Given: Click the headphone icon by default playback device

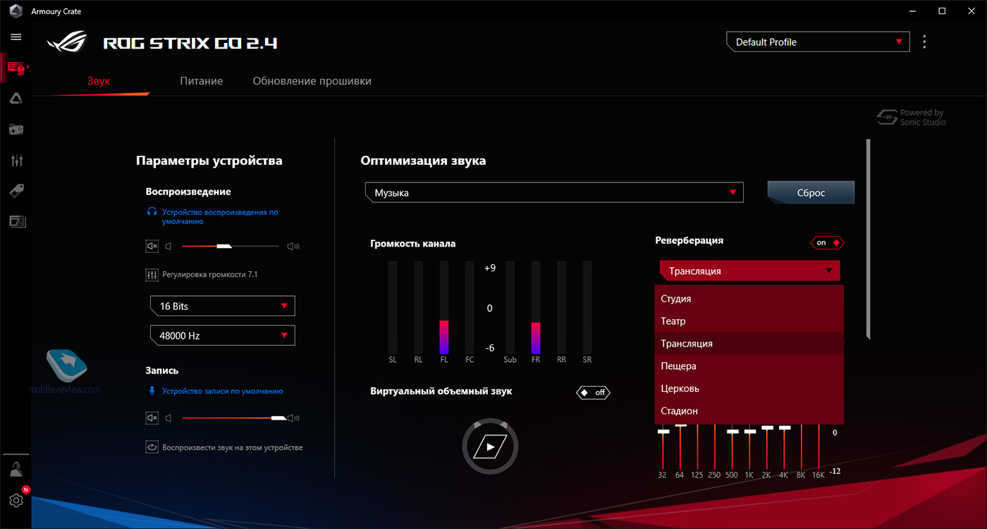Looking at the screenshot, I should (x=151, y=211).
